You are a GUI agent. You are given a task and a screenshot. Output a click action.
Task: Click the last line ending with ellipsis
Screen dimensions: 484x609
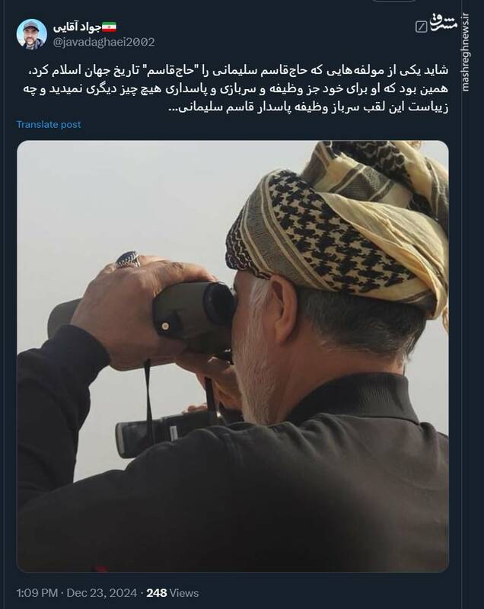pyautogui.click(x=308, y=107)
